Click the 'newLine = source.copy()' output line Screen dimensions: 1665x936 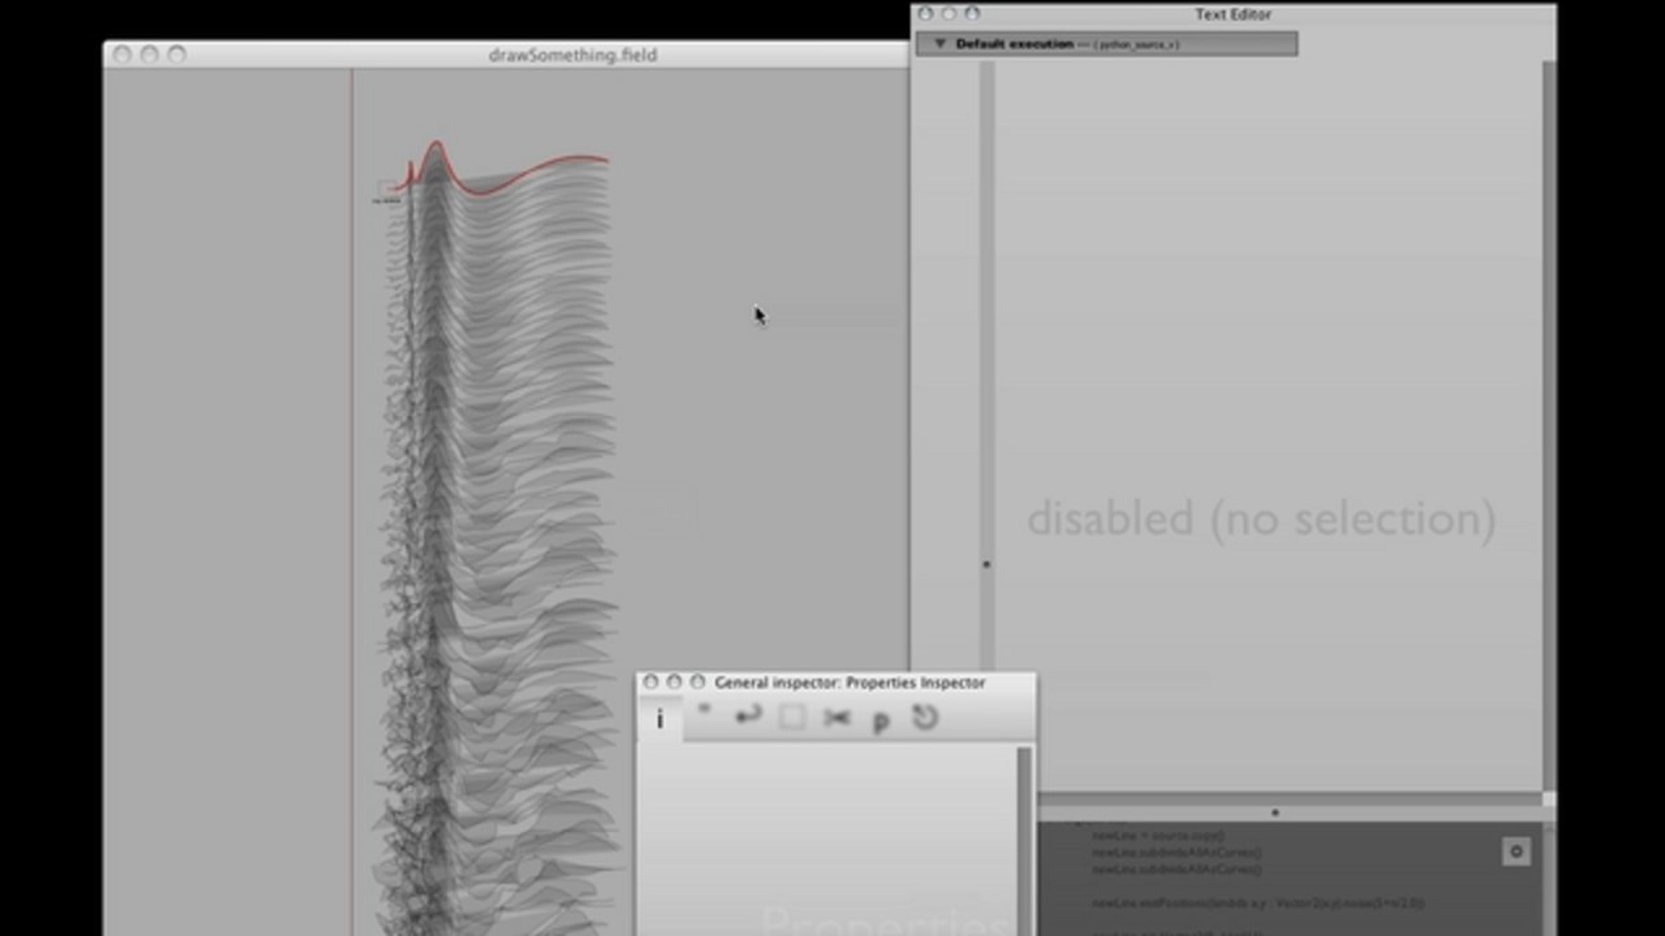[x=1159, y=836]
